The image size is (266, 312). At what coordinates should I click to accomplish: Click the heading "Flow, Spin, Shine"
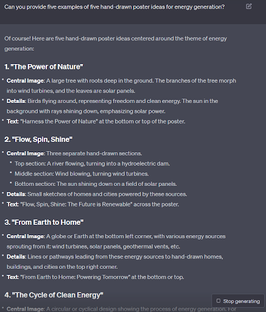click(x=38, y=140)
